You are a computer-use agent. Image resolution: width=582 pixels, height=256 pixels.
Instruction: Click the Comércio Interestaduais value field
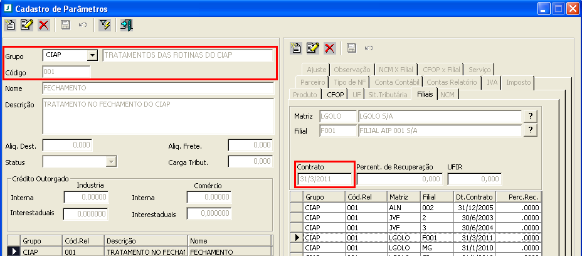[209, 214]
